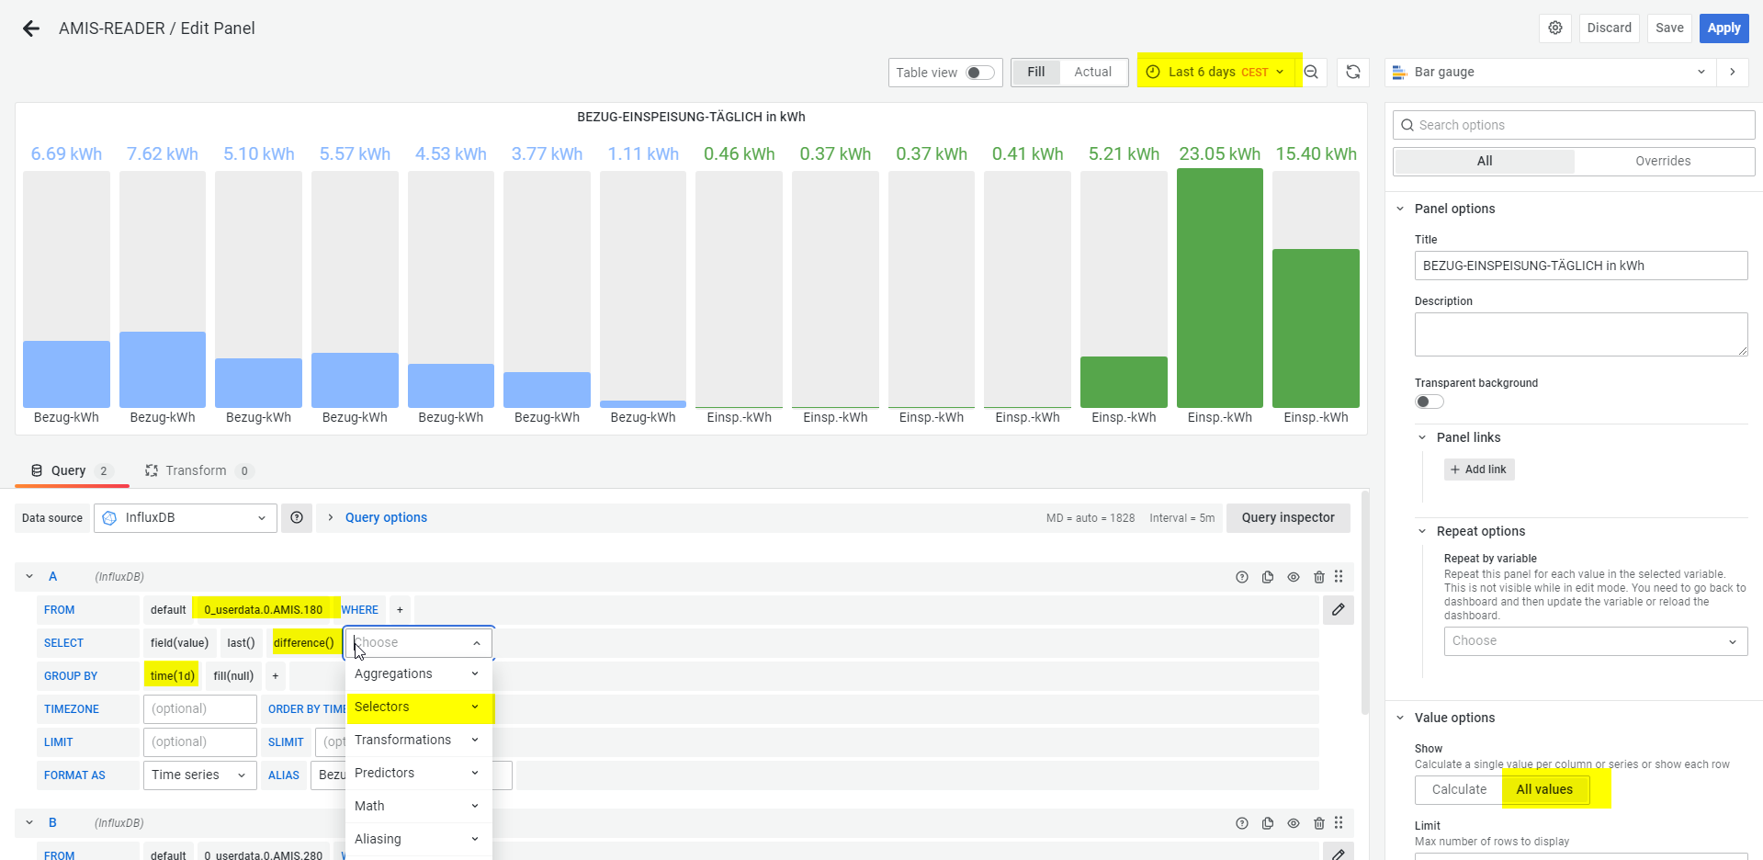Open Bar gauge visualization picker
Viewport: 1763px width, 860px height.
(x=1550, y=72)
